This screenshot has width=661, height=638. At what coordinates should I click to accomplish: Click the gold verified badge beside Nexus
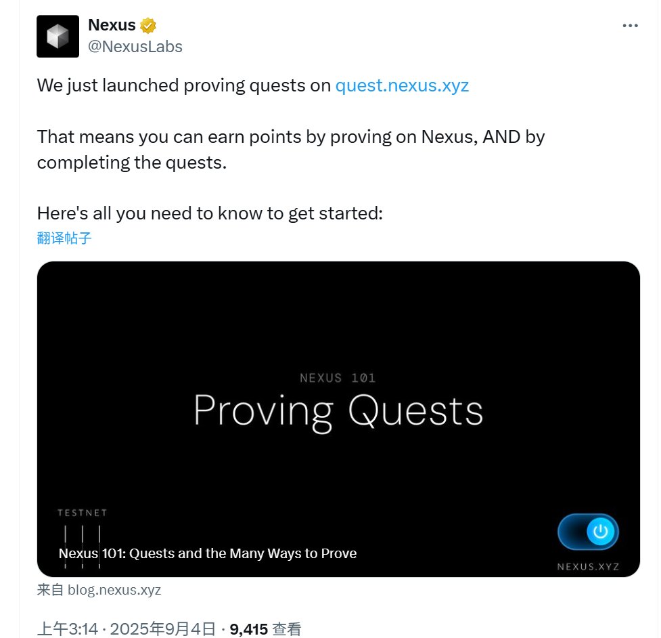[148, 26]
